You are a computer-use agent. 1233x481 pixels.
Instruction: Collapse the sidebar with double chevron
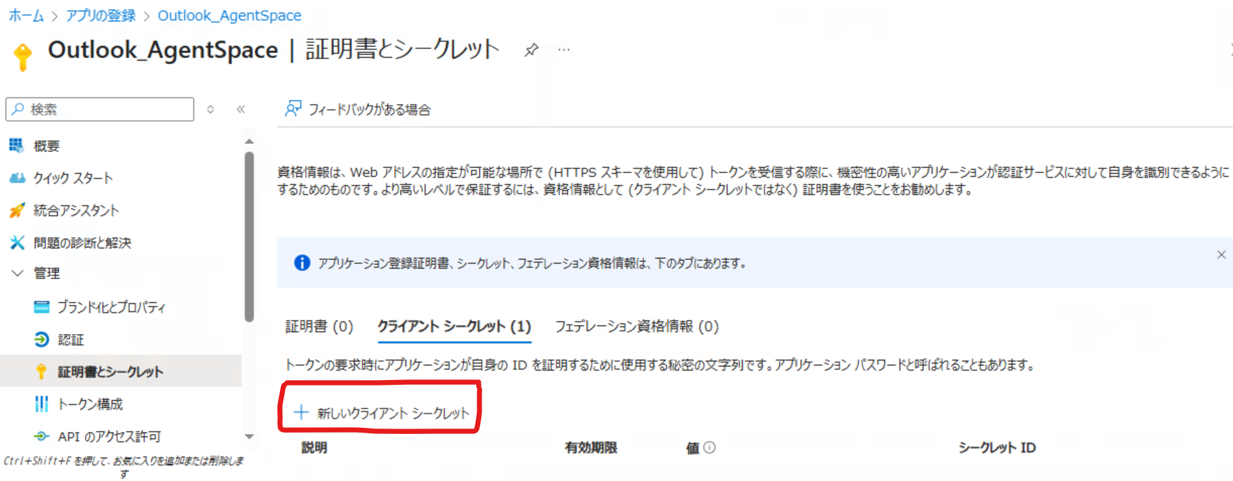pyautogui.click(x=240, y=109)
